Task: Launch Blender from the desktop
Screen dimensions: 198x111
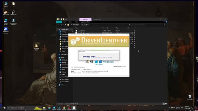Action: (6, 13)
